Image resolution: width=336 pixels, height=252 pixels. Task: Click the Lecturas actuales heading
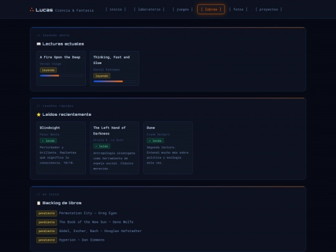pyautogui.click(x=63, y=44)
